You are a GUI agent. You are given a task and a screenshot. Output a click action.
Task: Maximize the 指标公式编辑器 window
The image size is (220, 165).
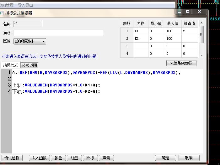tap(188, 12)
